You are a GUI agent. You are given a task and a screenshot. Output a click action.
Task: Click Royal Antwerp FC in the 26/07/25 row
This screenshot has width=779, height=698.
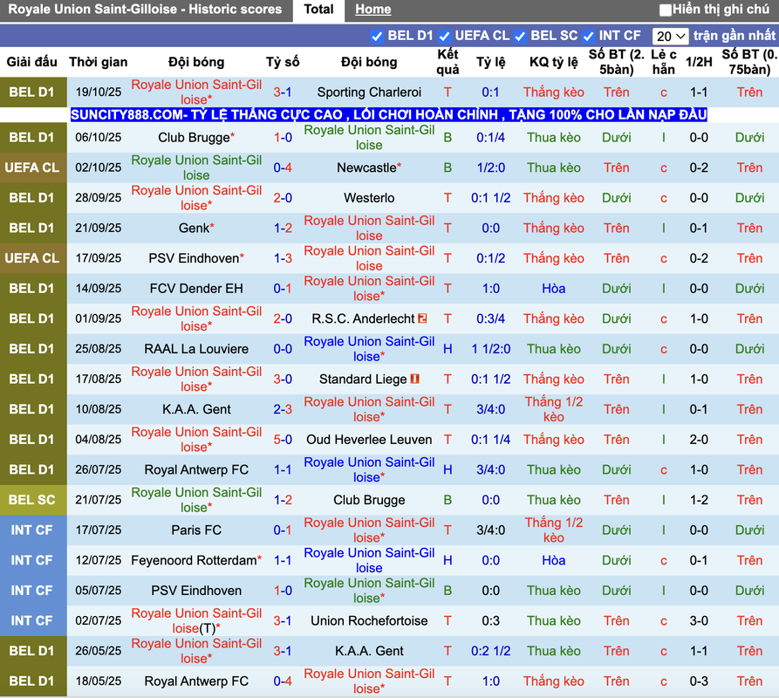click(196, 470)
